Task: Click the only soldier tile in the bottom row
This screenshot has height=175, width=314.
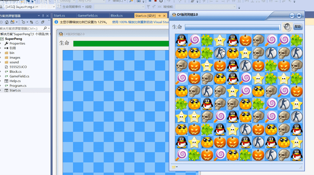Action: [271, 155]
